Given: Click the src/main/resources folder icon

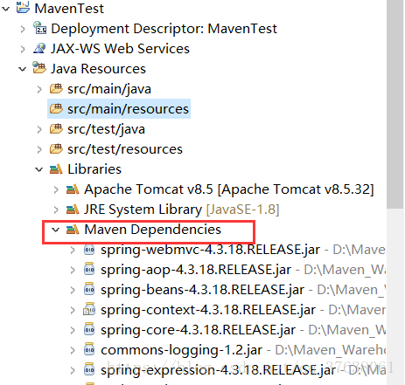Looking at the screenshot, I should pyautogui.click(x=56, y=108).
